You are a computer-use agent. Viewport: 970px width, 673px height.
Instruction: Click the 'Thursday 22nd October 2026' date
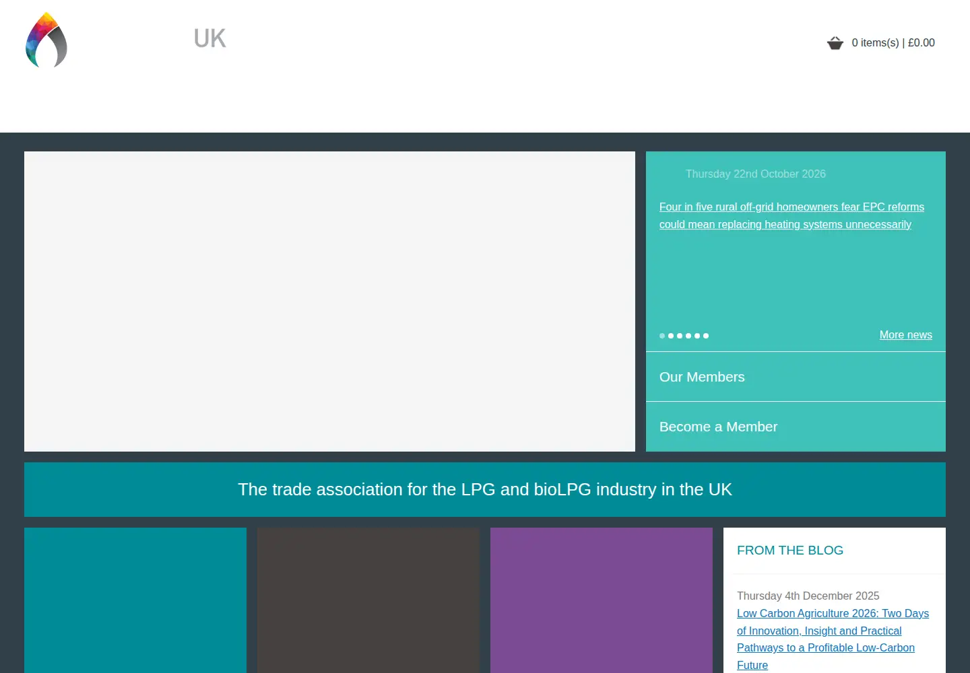point(755,174)
